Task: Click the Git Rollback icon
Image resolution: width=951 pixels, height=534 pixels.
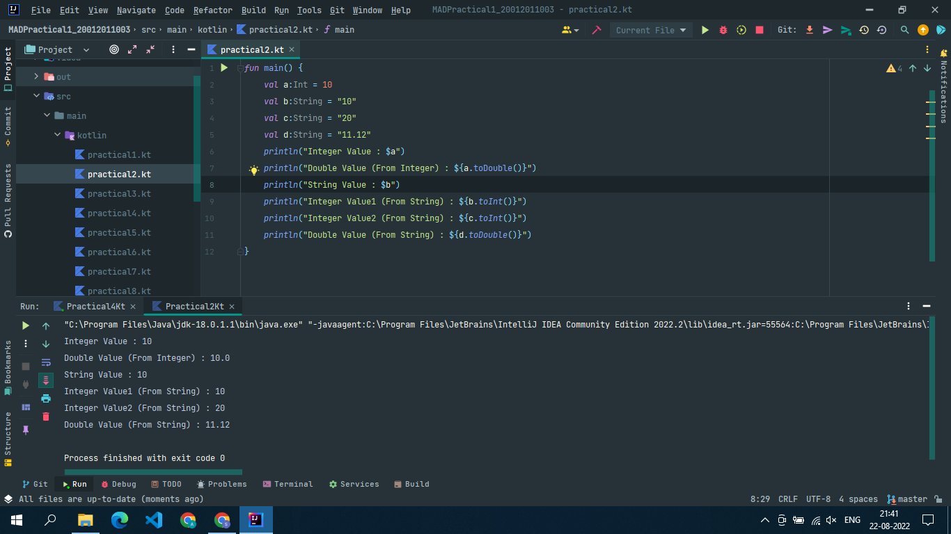Action: point(881,30)
